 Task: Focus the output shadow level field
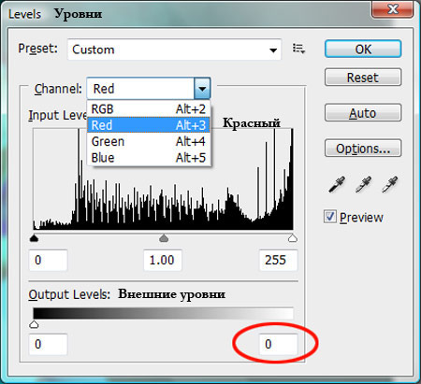48,344
